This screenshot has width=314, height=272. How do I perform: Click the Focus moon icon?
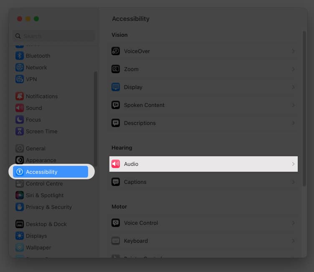(20, 119)
